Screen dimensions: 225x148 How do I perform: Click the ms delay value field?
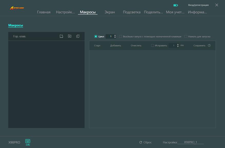[x=173, y=45]
